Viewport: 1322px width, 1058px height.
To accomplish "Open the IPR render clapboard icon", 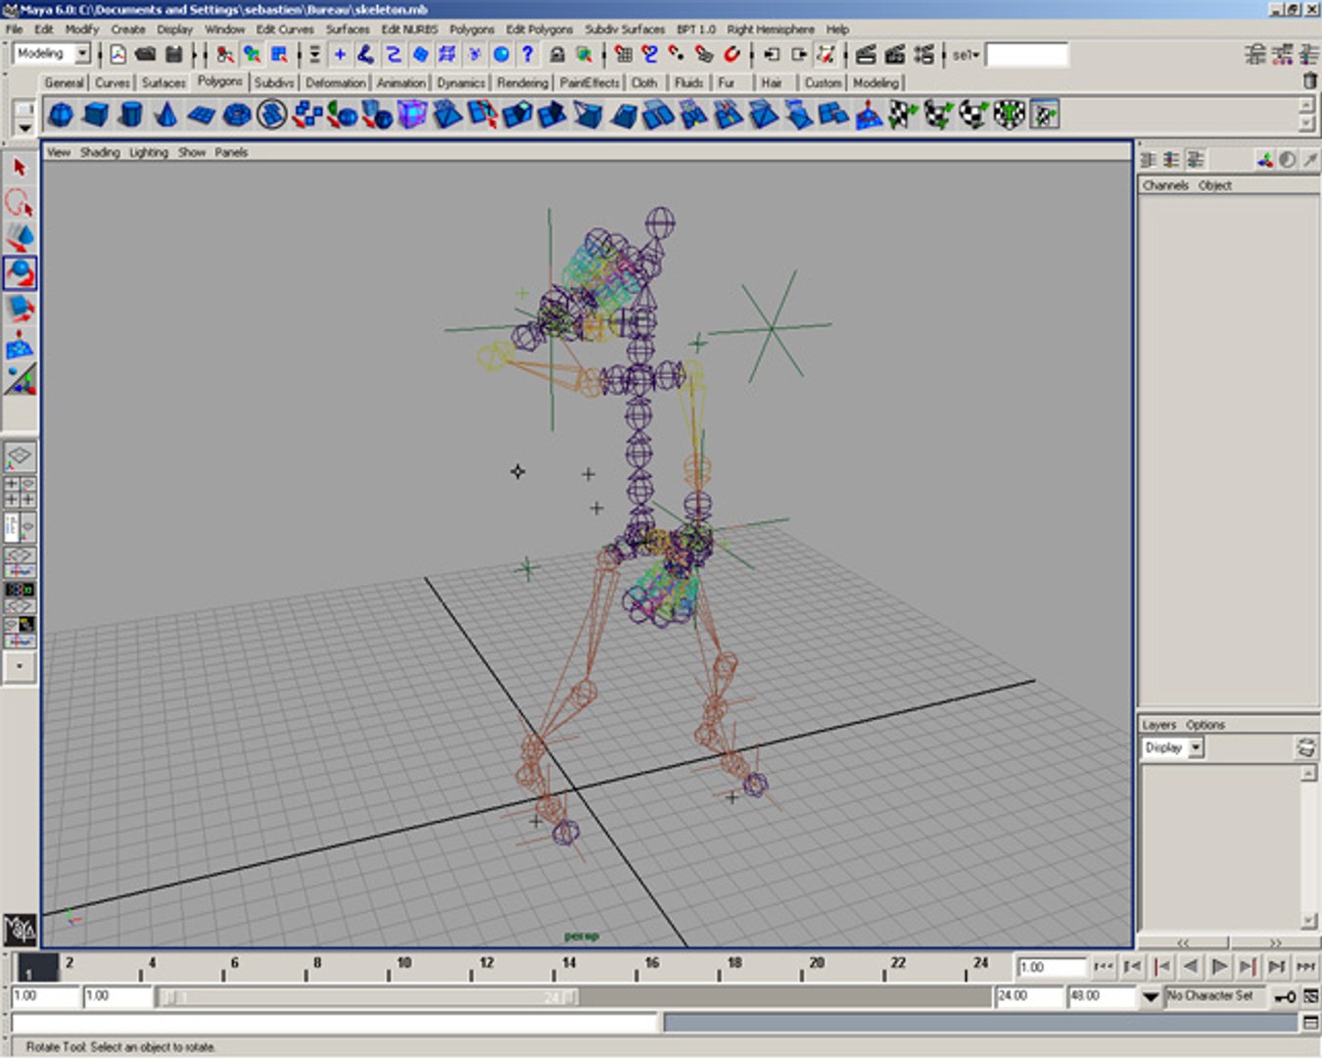I will coord(894,55).
